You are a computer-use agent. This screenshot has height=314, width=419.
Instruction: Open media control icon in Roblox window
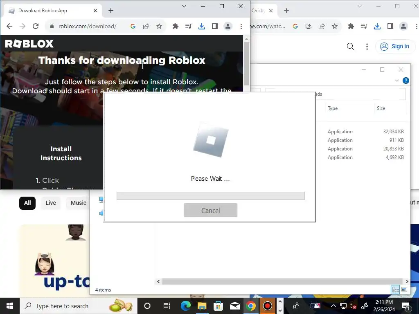(188, 26)
